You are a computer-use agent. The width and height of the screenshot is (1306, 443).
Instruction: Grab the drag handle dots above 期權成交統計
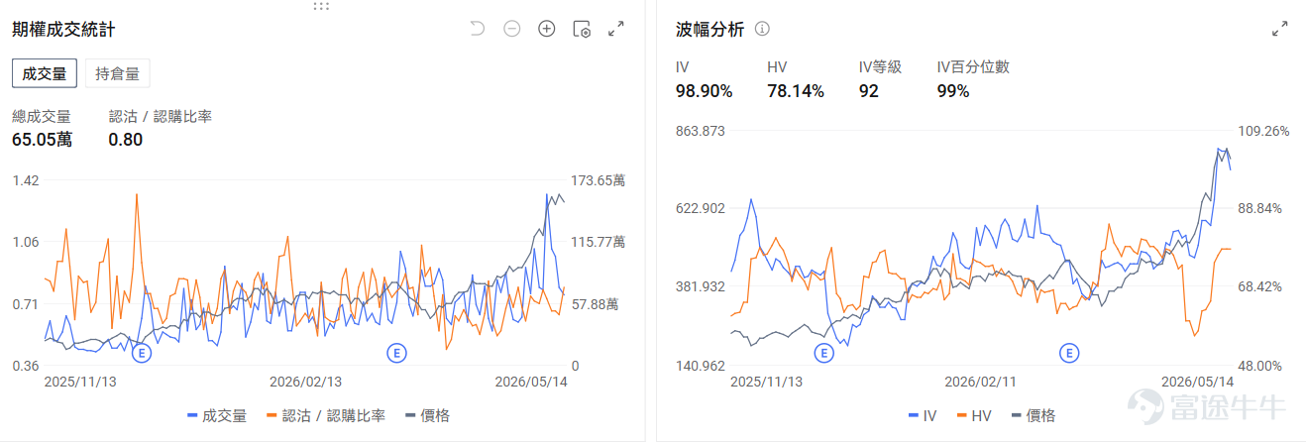tap(321, 6)
